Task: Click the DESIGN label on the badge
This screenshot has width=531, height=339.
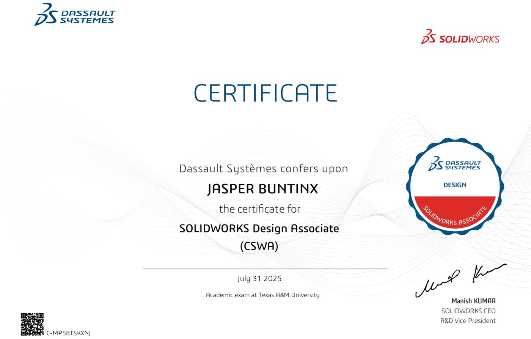Action: click(455, 185)
